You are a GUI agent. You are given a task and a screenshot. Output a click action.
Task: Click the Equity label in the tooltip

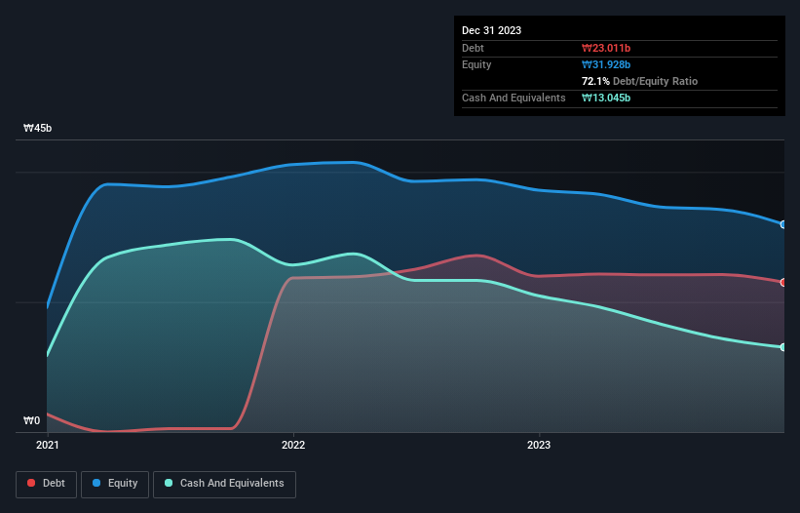(476, 64)
